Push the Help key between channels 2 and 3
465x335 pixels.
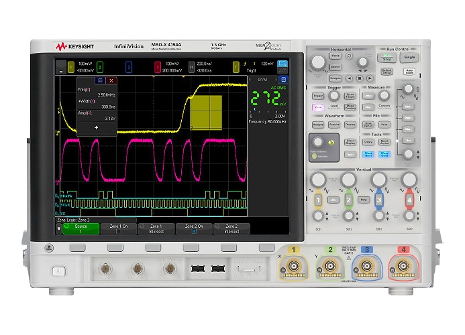364,200
